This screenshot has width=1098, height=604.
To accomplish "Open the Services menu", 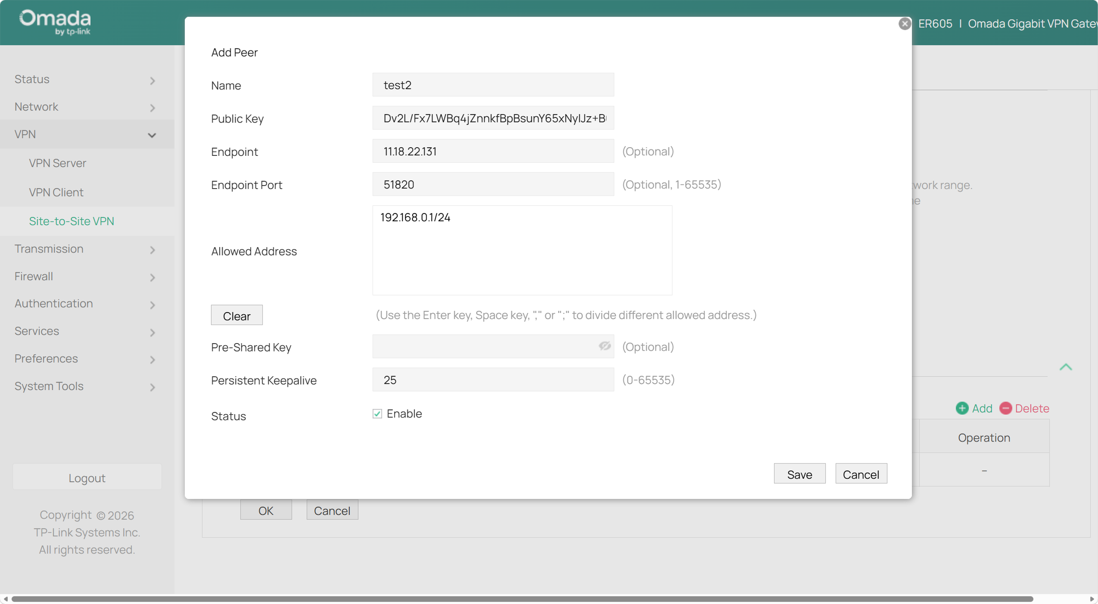I will click(37, 331).
